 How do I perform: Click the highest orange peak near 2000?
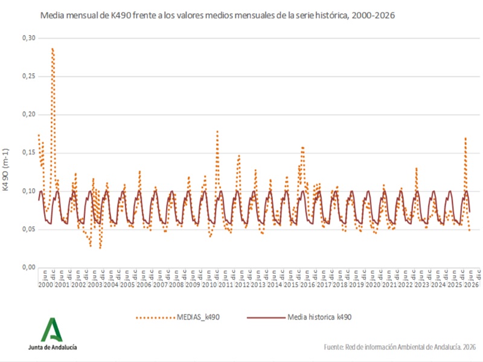(53, 49)
